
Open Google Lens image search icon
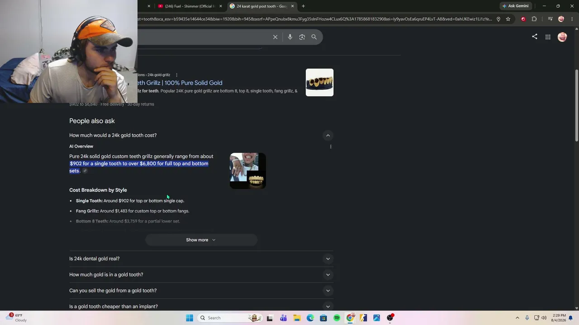[302, 37]
